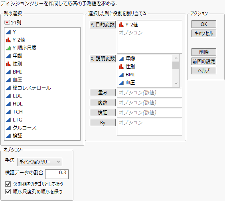Click the 重み option field
The width and height of the screenshot is (225, 201).
[x=150, y=93]
